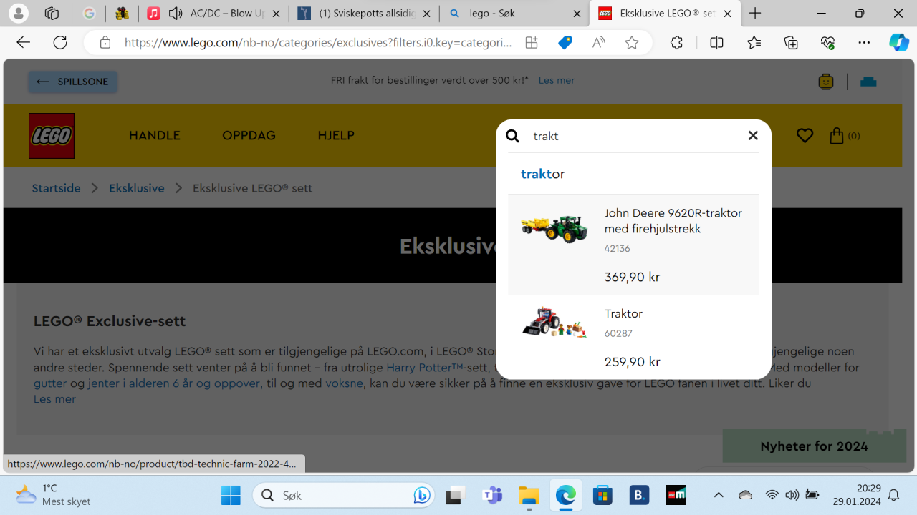This screenshot has height=515, width=917.
Task: Go to Eksklusive breadcrumb
Action: pos(137,188)
